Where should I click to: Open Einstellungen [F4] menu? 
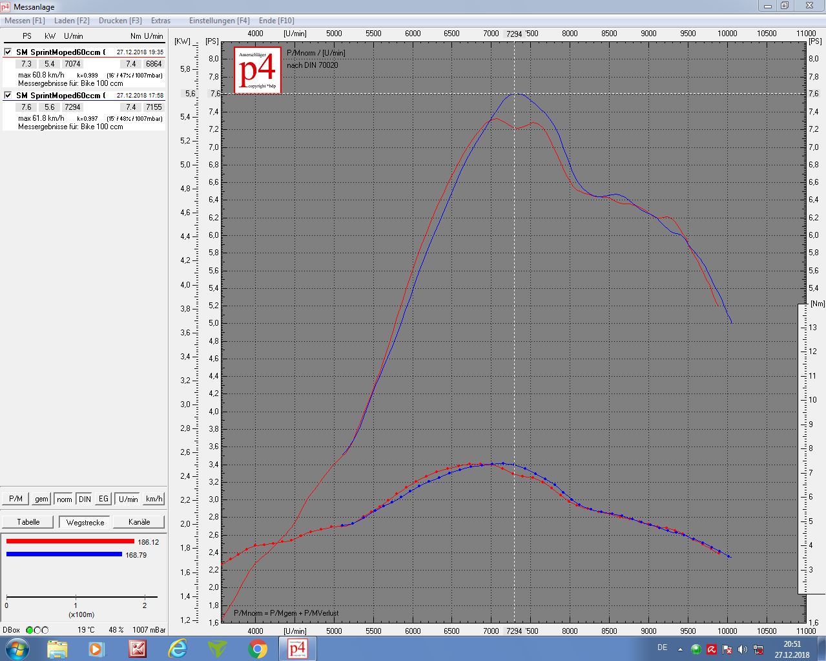coord(219,21)
